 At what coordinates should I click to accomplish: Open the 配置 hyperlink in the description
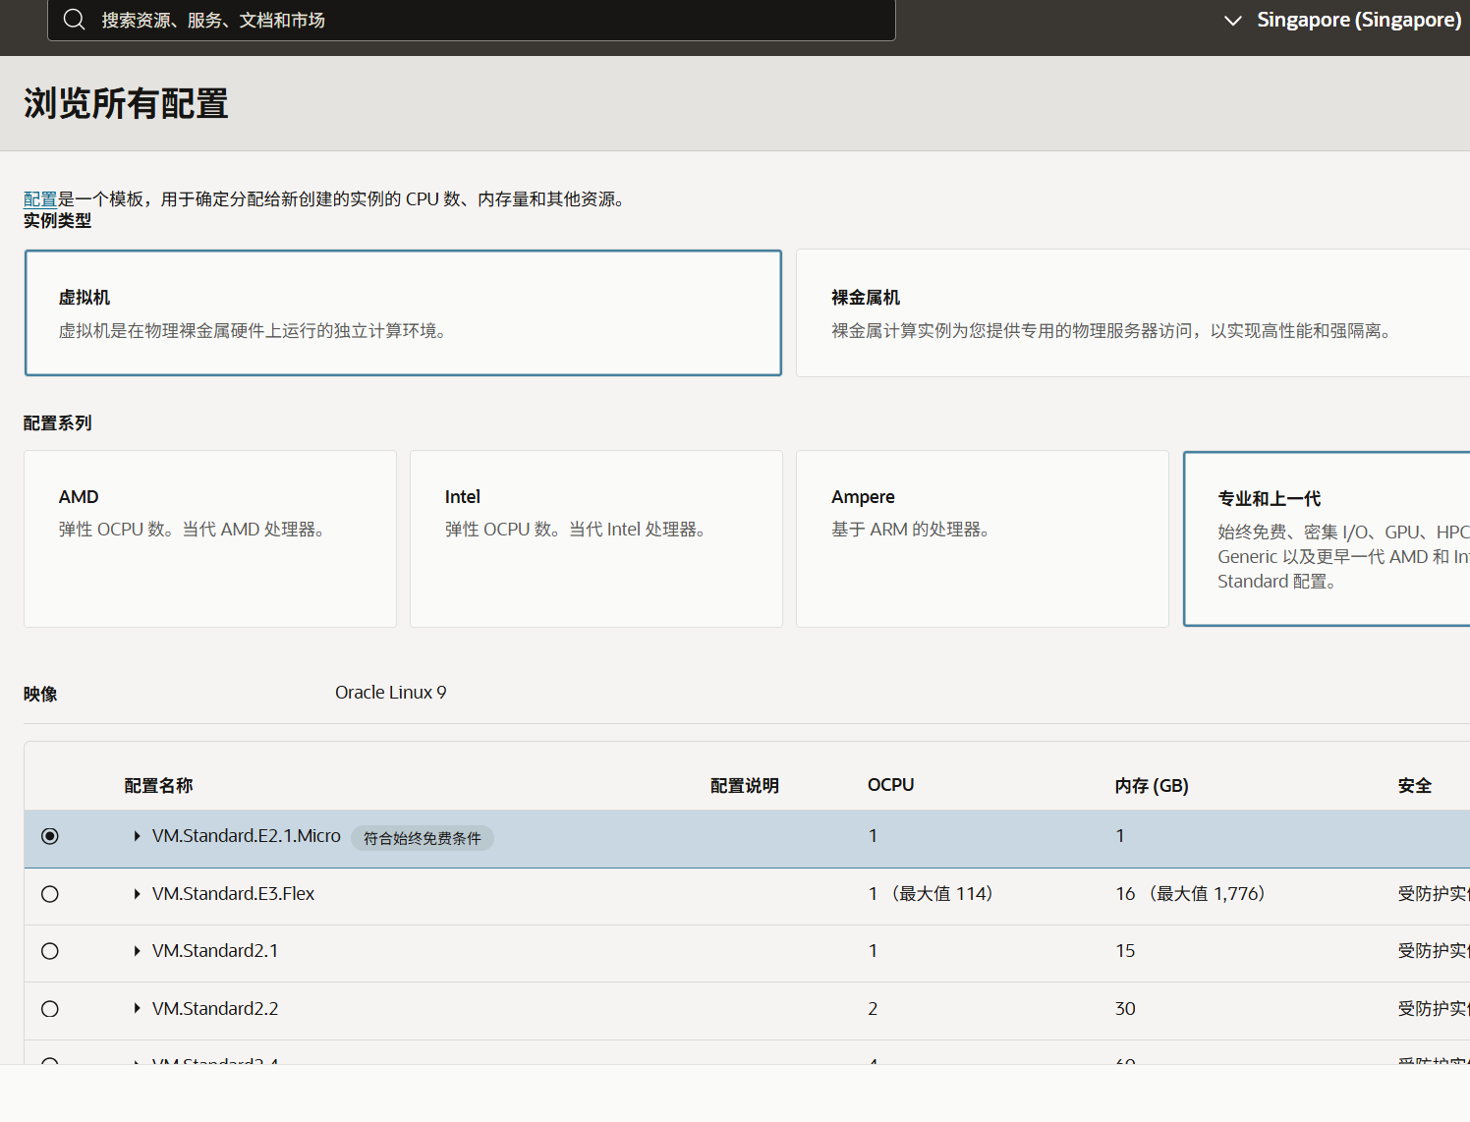[40, 199]
